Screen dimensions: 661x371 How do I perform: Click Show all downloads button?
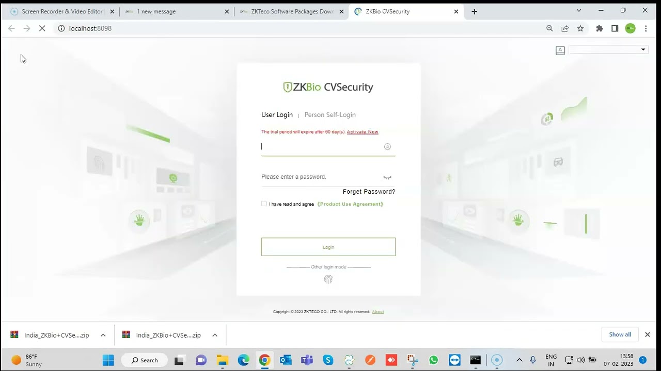[620, 334]
